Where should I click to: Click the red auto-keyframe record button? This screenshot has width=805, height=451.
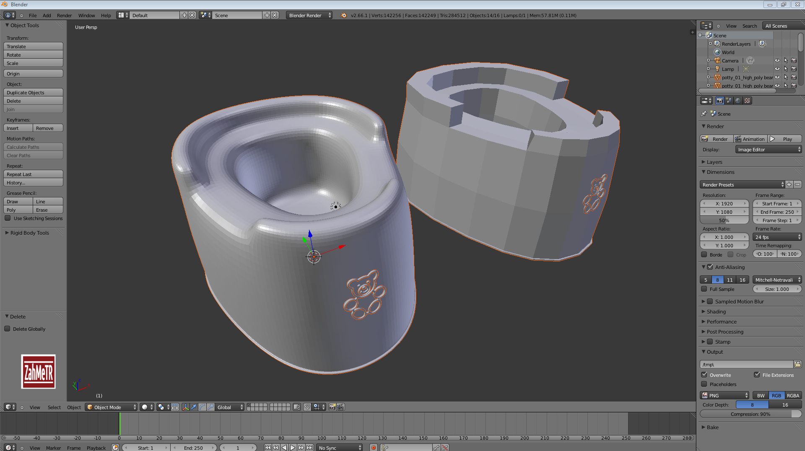[373, 448]
